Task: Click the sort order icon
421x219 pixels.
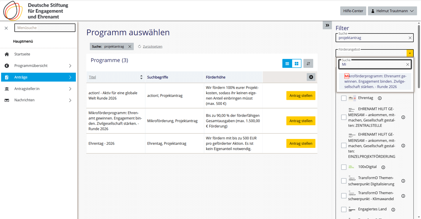Action: point(308,64)
